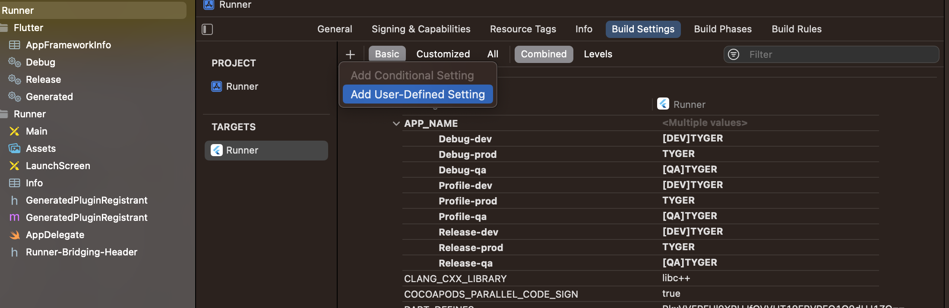The height and width of the screenshot is (308, 949).
Task: Click the Debug-prod value TYGER
Action: [x=678, y=154]
